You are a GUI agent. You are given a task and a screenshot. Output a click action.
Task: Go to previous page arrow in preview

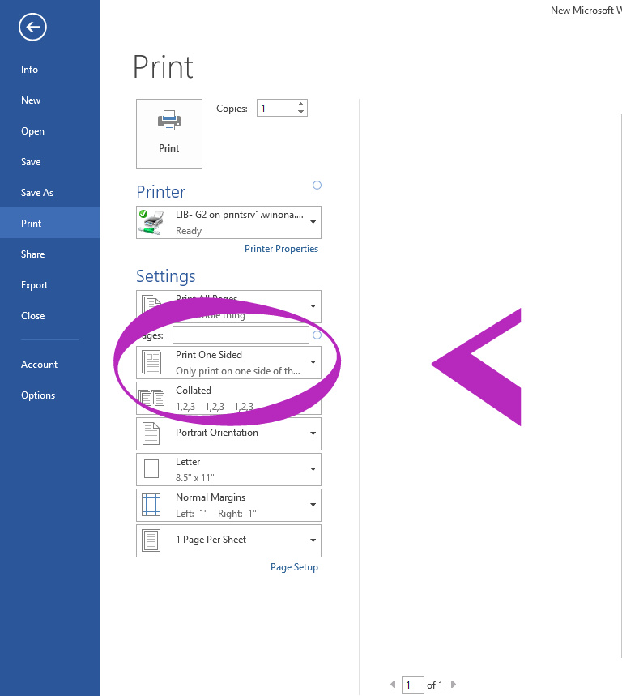coord(394,685)
